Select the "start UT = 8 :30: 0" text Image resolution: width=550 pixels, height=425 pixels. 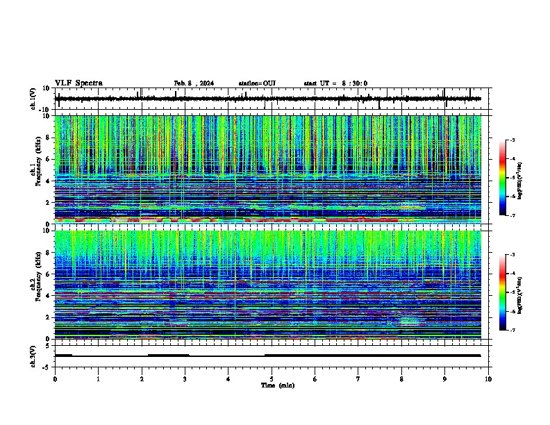335,83
